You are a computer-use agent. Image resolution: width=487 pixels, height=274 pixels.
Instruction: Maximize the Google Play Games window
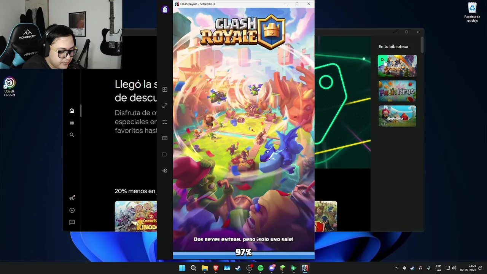tap(406, 32)
